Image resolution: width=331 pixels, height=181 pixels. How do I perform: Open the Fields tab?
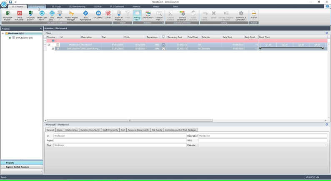[176, 7]
